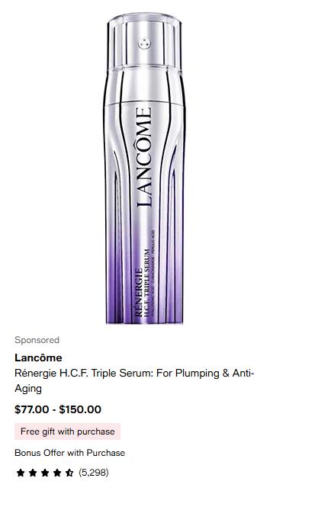View the 5,298 reviews count
The height and width of the screenshot is (526, 318).
point(94,473)
